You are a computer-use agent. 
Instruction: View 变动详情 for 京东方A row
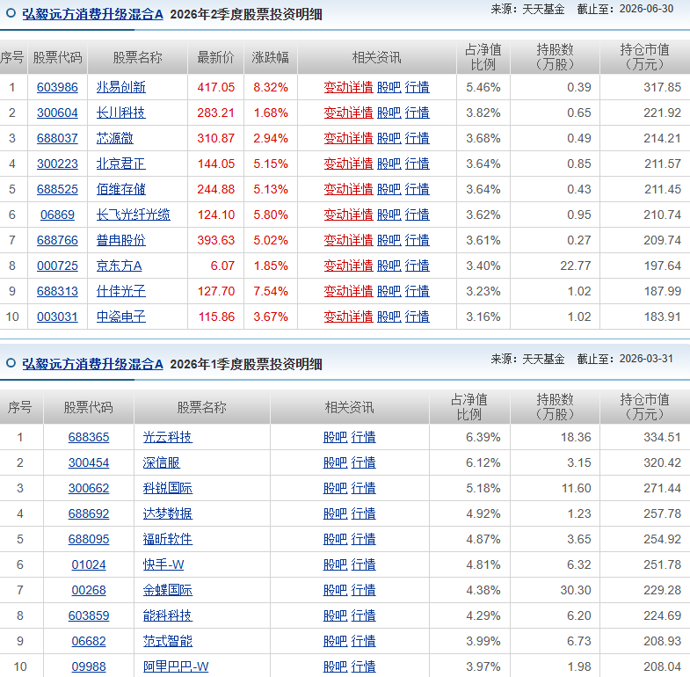[348, 266]
